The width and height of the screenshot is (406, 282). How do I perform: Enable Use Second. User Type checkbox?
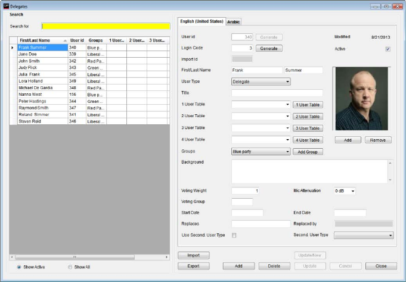234,236
